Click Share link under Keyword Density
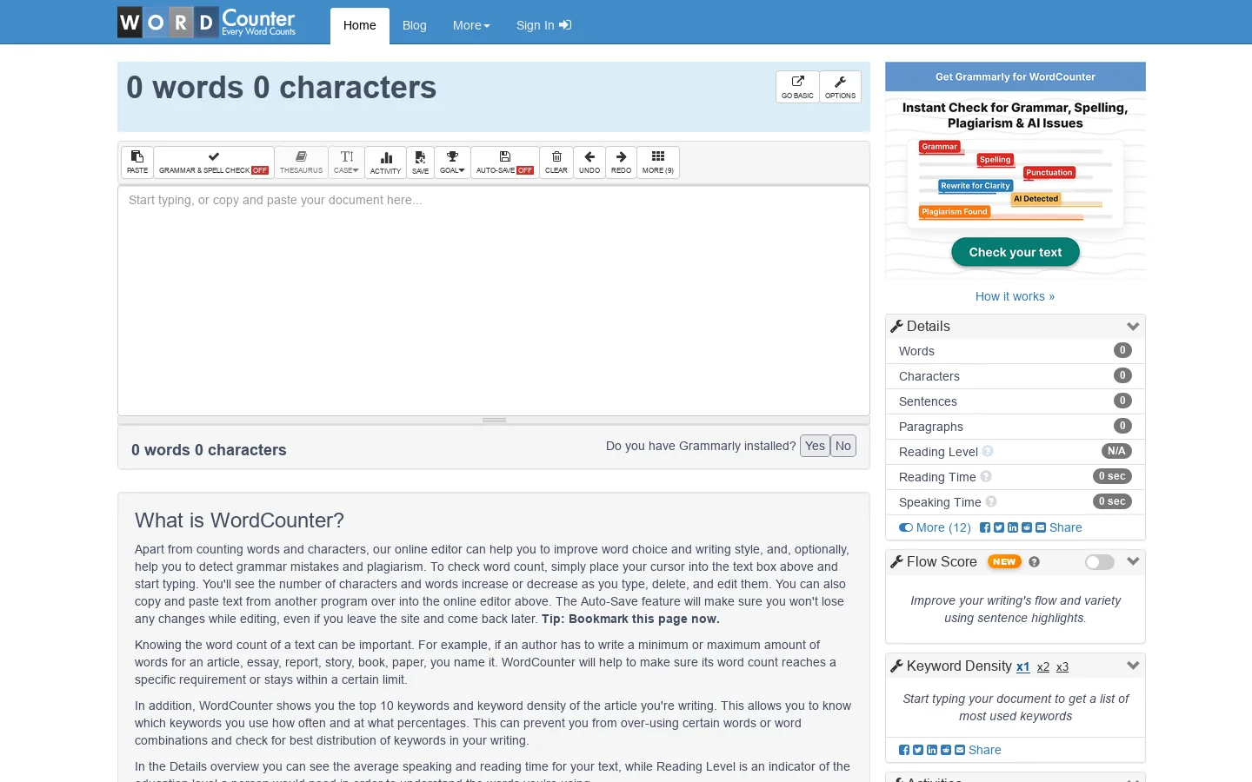Screen dimensions: 1252x782 tap(984, 750)
